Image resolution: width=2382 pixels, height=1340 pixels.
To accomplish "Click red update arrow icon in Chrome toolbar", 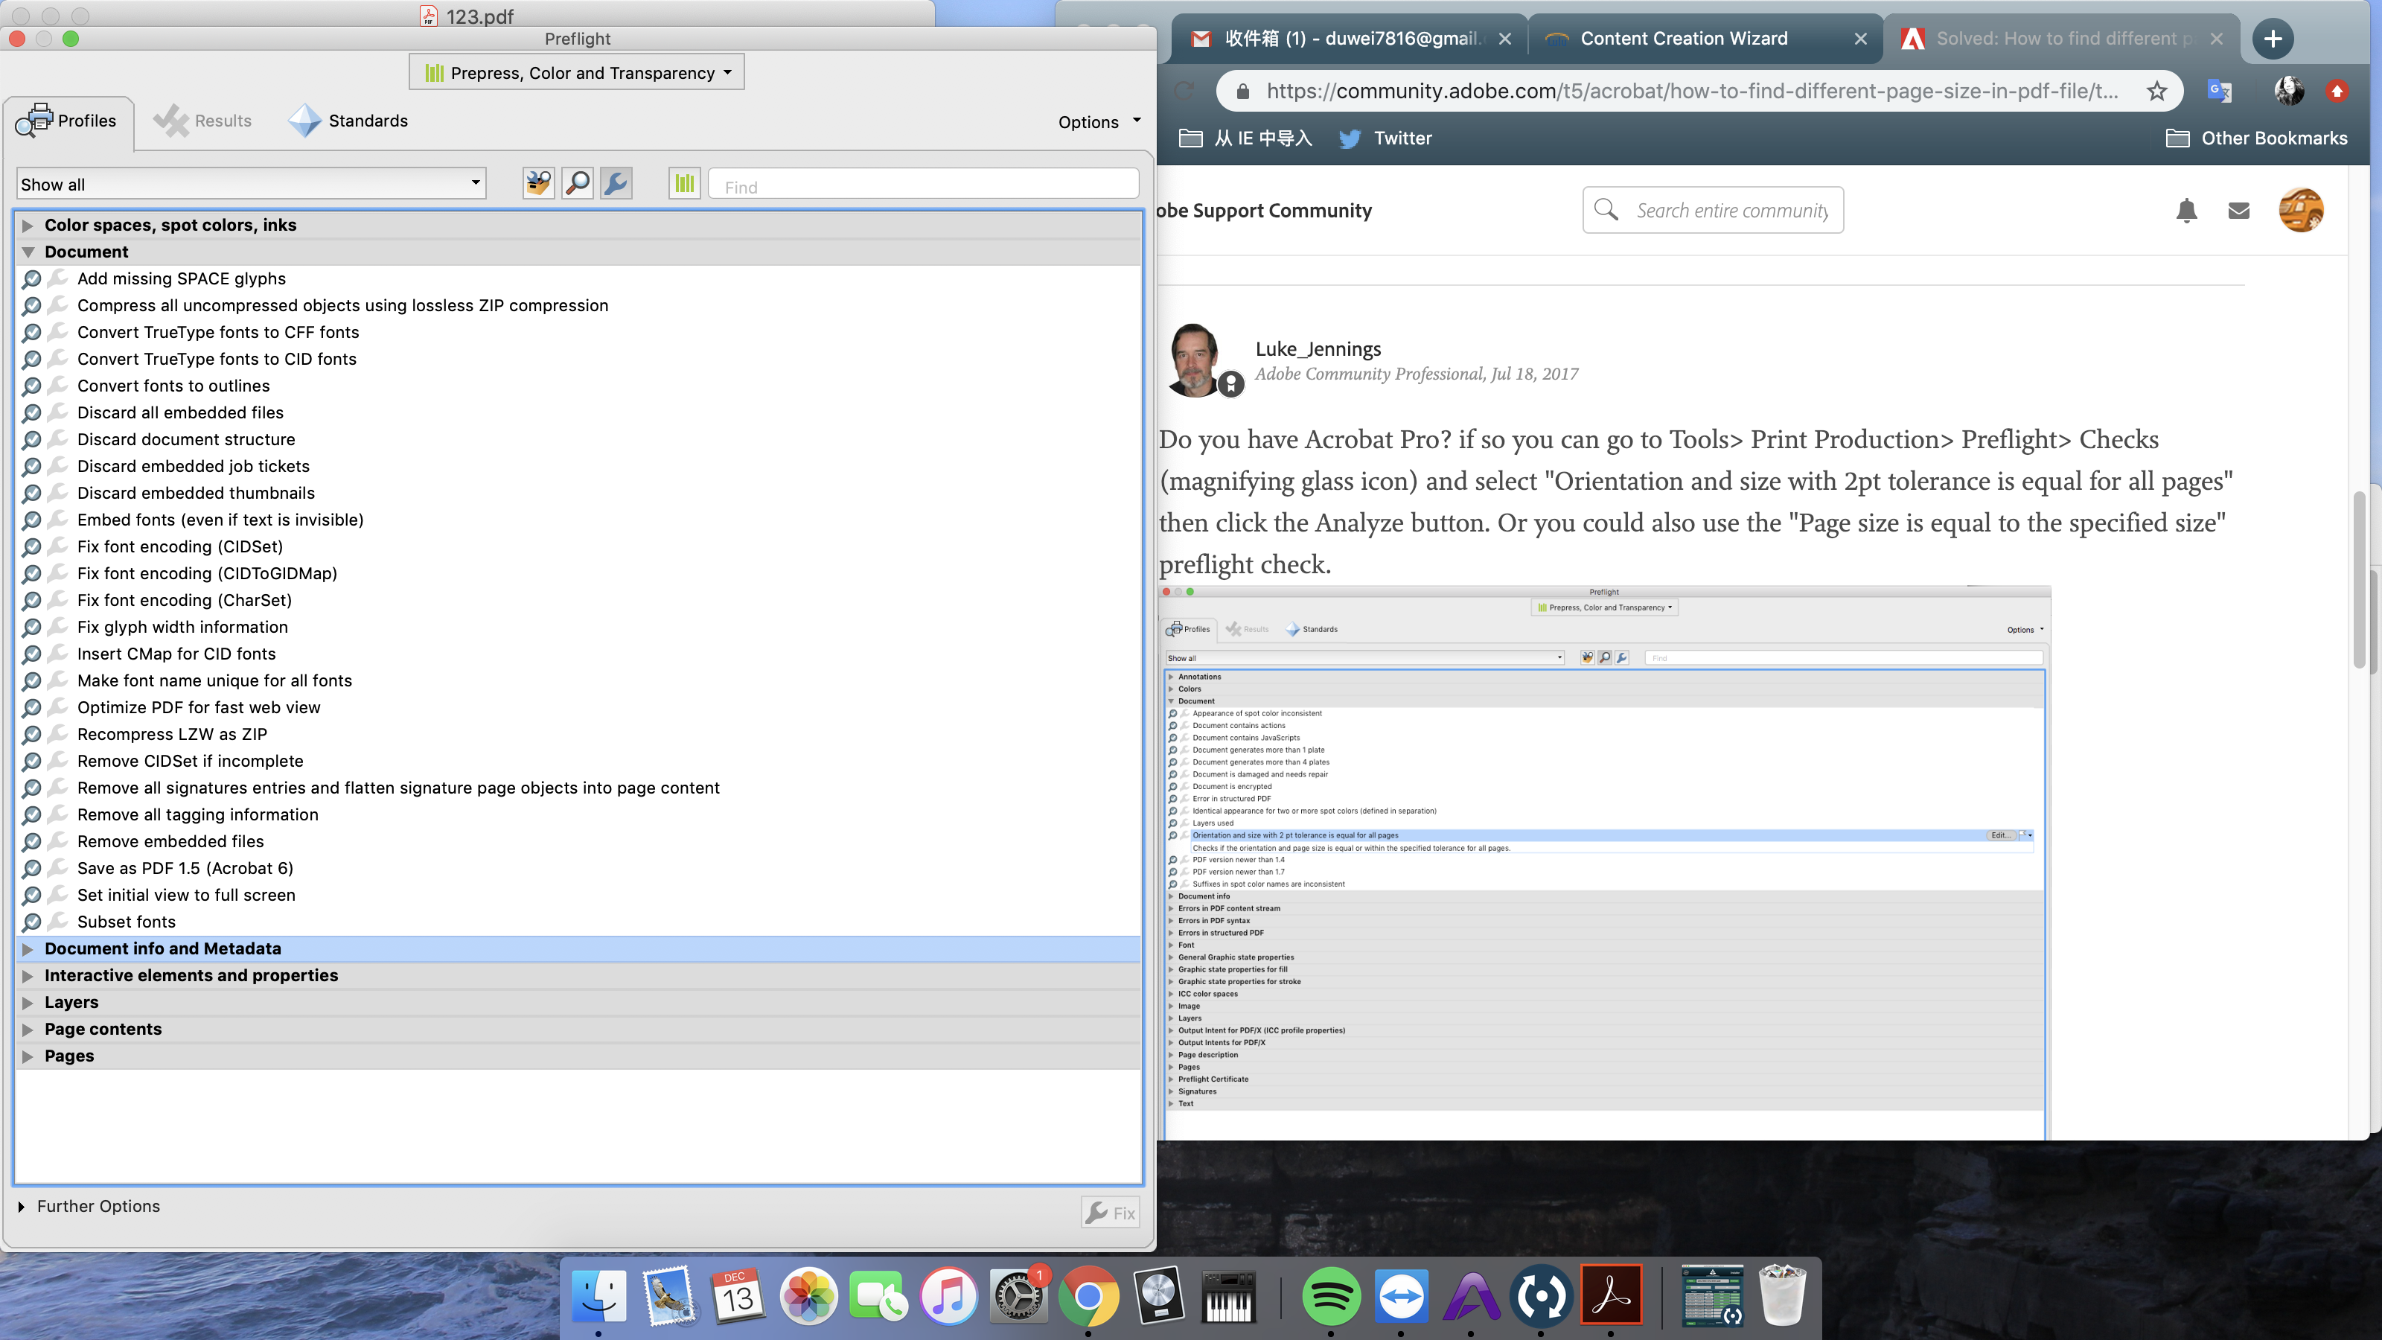I will pyautogui.click(x=2337, y=91).
